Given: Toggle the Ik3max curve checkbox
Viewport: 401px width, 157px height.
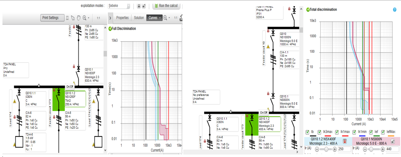Looking at the screenshot, I should [x=319, y=132].
